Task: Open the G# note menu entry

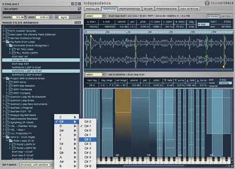Action: (66, 153)
